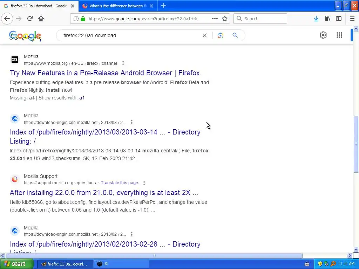
Task: Click the security shield tray icon
Action: [320, 264]
